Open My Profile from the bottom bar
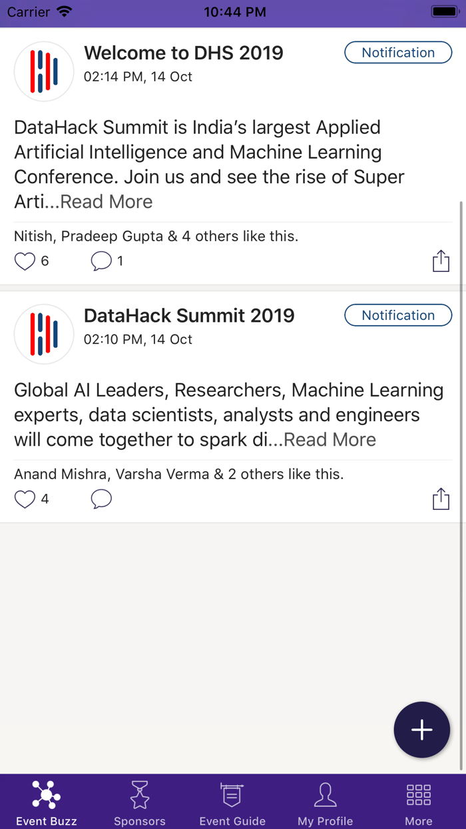 (326, 795)
